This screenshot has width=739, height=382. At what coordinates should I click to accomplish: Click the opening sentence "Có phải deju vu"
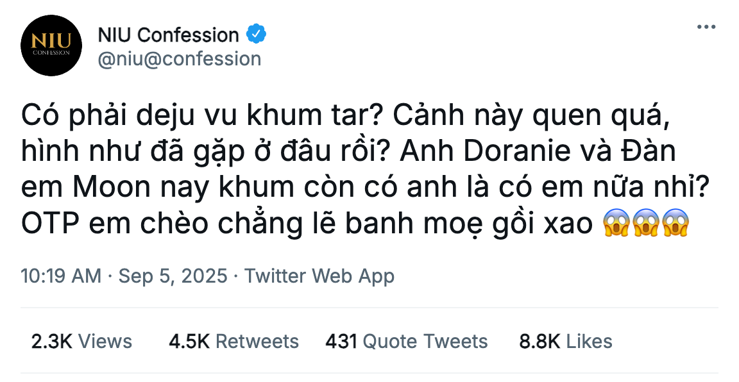tap(128, 117)
